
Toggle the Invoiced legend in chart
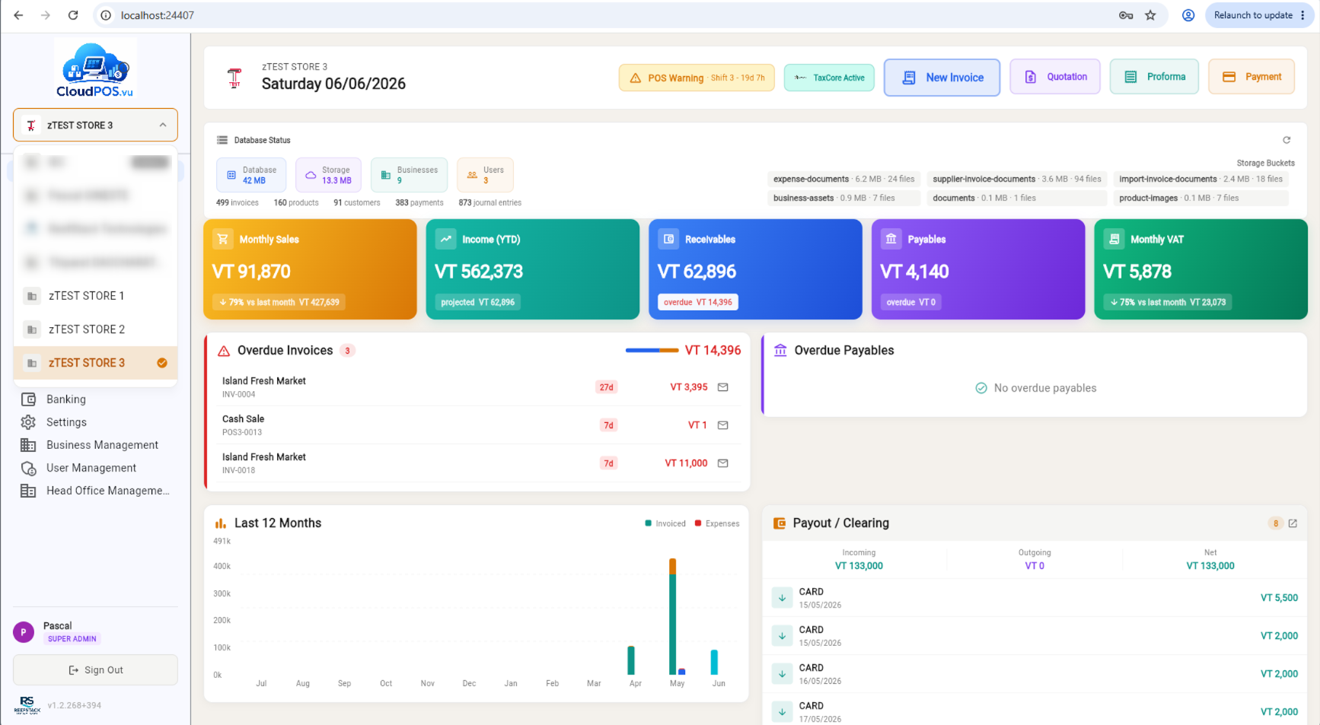pyautogui.click(x=665, y=523)
